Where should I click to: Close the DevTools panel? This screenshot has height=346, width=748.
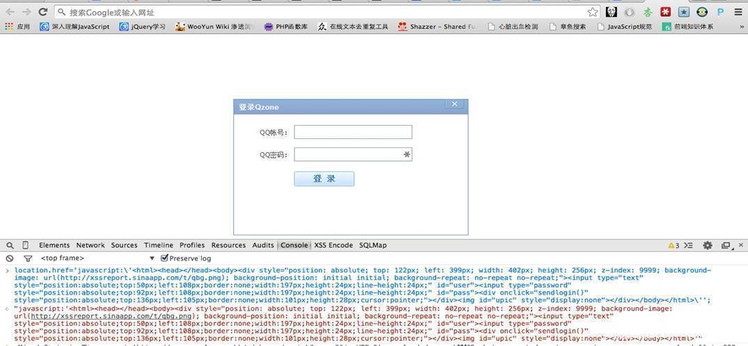click(x=740, y=245)
